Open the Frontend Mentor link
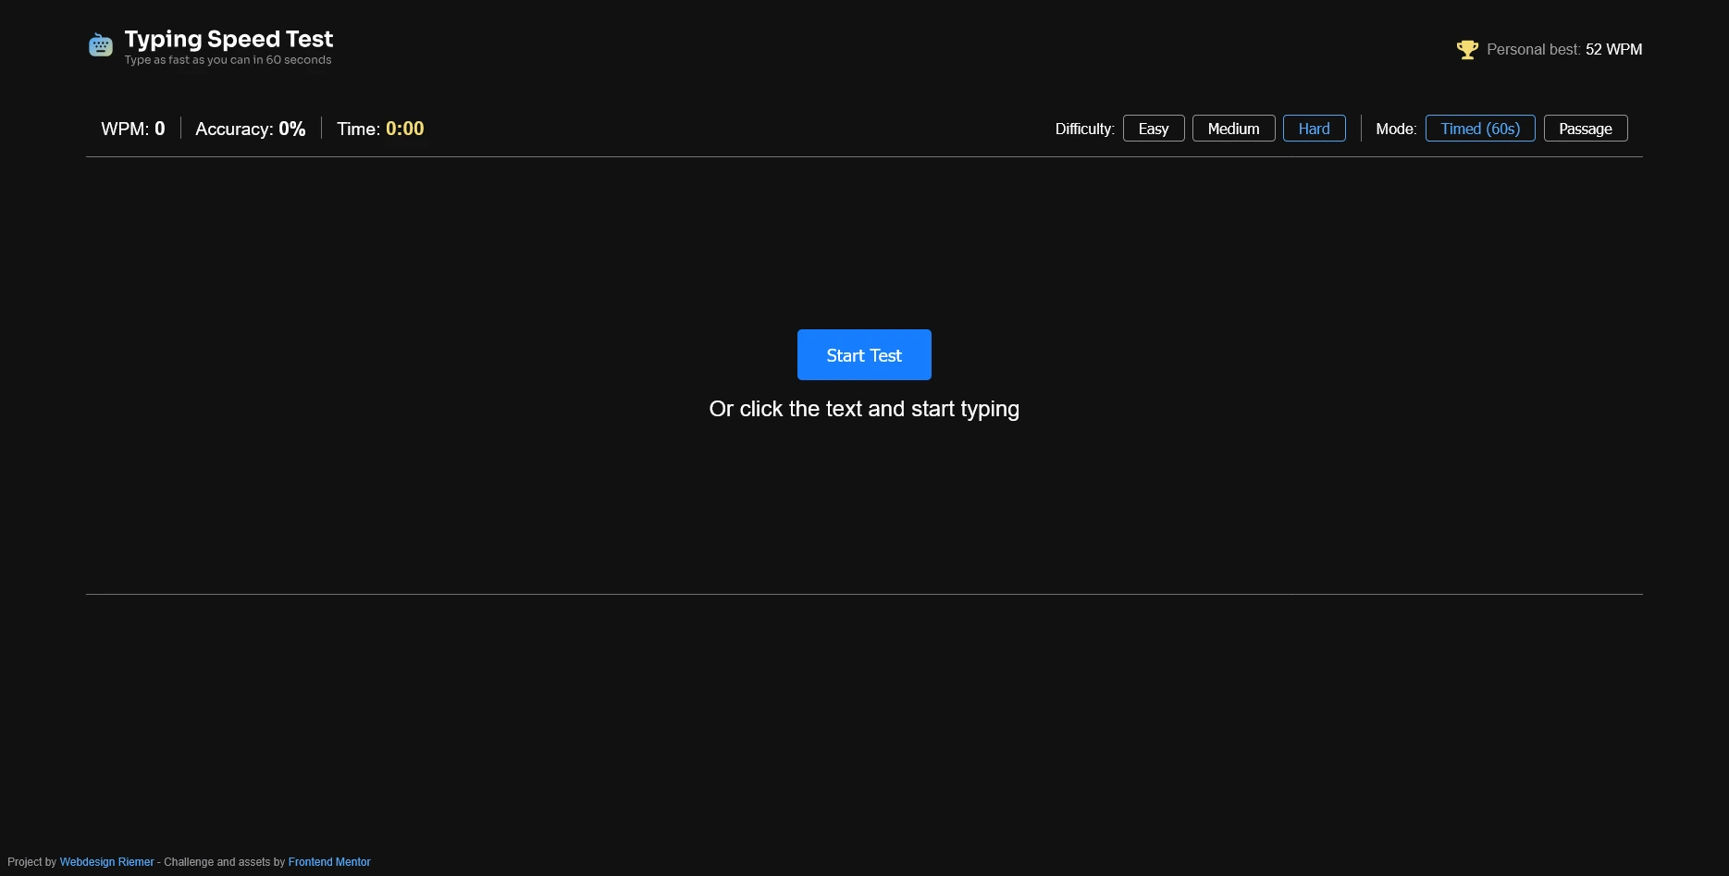The width and height of the screenshot is (1729, 876). pos(328,861)
